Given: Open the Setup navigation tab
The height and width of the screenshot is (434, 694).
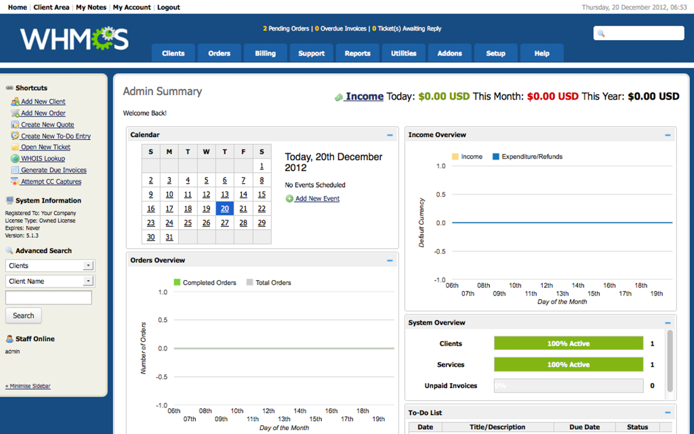Looking at the screenshot, I should tap(495, 54).
